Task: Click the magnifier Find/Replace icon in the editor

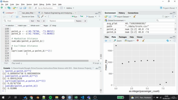Action: coord(38,17)
